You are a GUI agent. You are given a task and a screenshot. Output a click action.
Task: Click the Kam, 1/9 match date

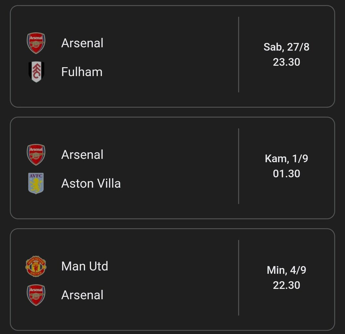pyautogui.click(x=286, y=159)
